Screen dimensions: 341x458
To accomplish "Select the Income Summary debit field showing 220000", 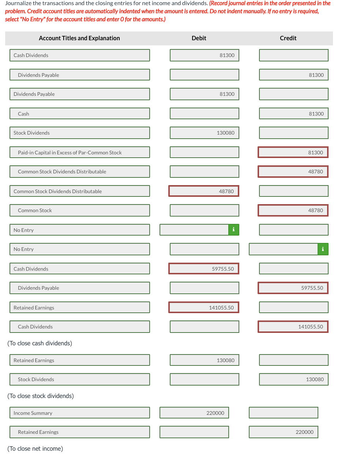I will [x=194, y=413].
